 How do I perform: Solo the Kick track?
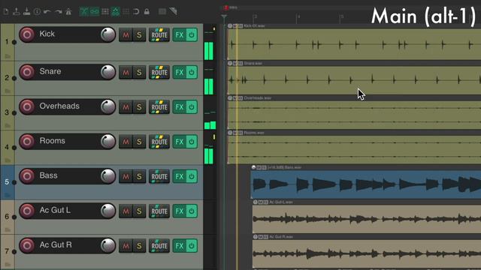click(x=139, y=35)
